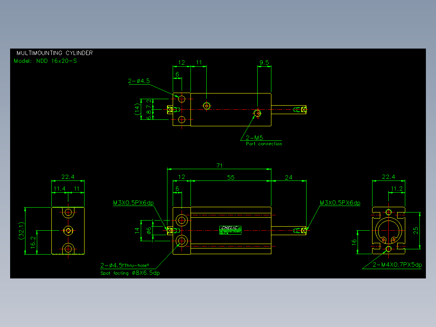Select the 11.4 dimension in left view
436x327 pixels.
pyautogui.click(x=59, y=189)
